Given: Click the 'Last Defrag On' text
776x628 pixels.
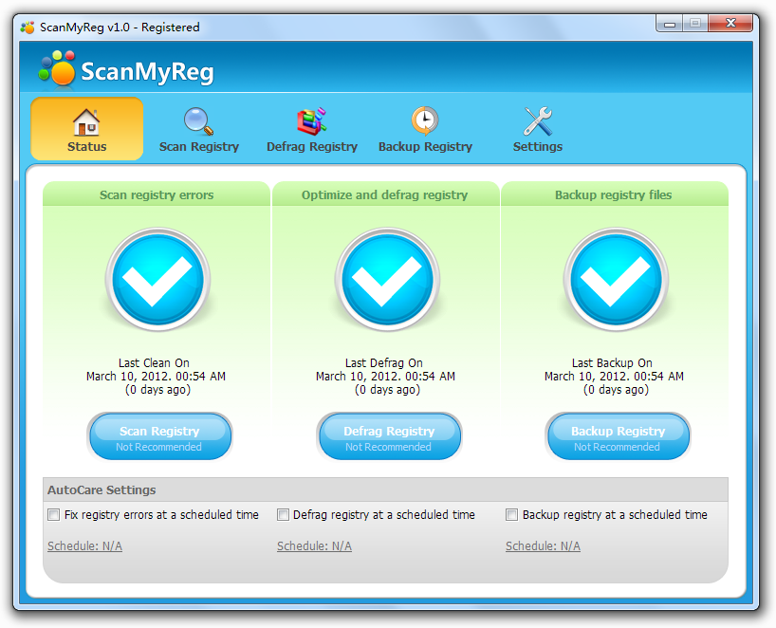Looking at the screenshot, I should coord(384,362).
